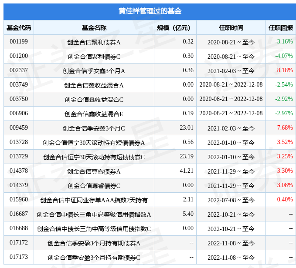This screenshot has height=268, width=296.
Task: Click the 规模（亿元） column header
Action: [x=174, y=27]
